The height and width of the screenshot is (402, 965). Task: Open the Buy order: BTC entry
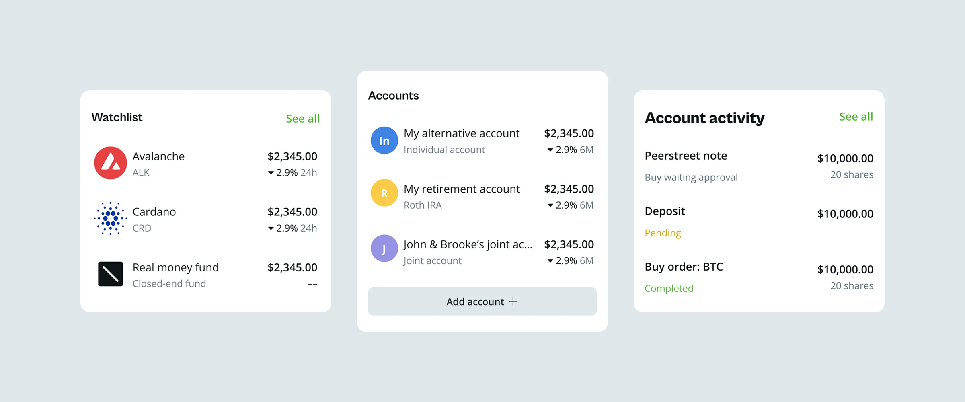pos(684,267)
